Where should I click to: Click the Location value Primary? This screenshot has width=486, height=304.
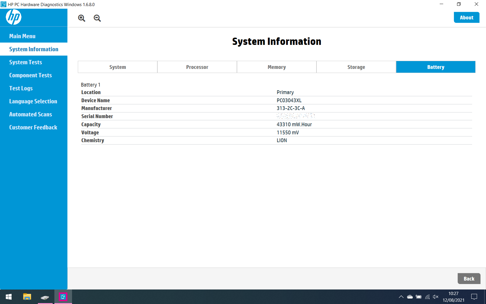click(285, 92)
